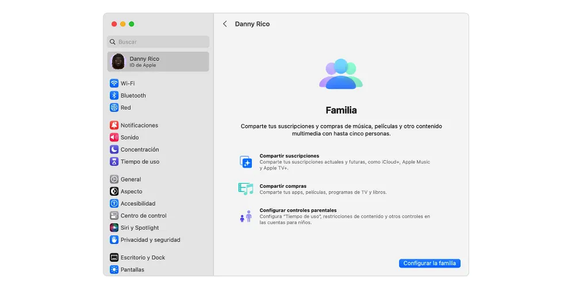575x287 pixels.
Task: Click the parental controls people icon
Action: pos(246,216)
